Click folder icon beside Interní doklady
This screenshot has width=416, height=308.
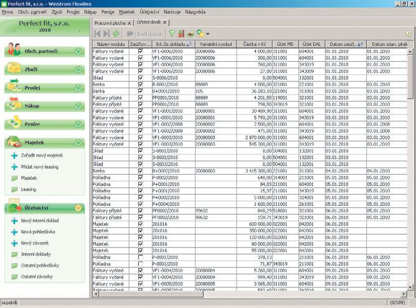[14, 254]
